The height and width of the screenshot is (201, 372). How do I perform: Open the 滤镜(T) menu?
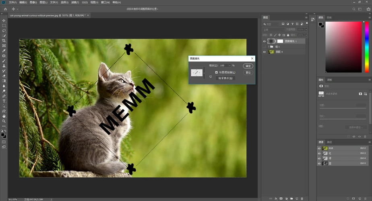click(75, 2)
